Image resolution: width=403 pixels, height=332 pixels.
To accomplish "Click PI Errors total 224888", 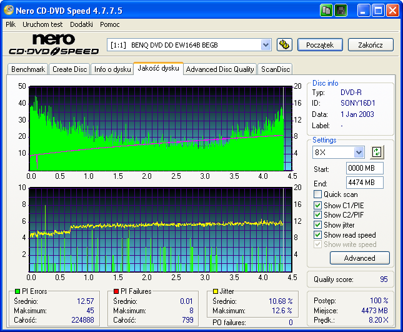I will point(82,320).
